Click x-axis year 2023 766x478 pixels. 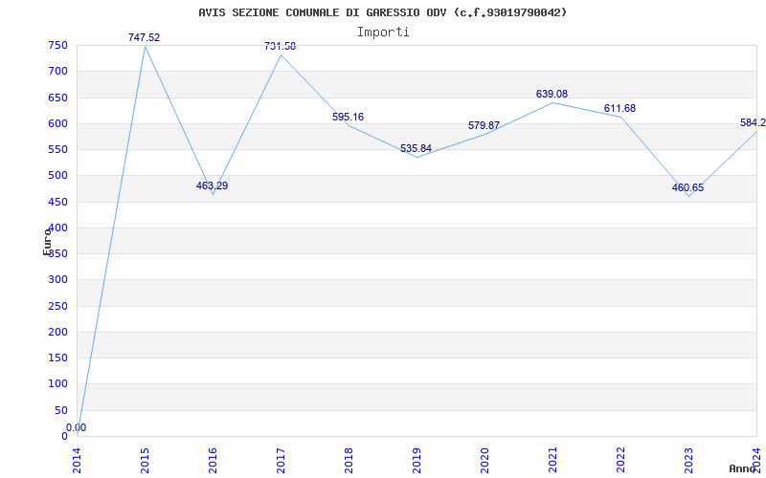pyautogui.click(x=687, y=461)
